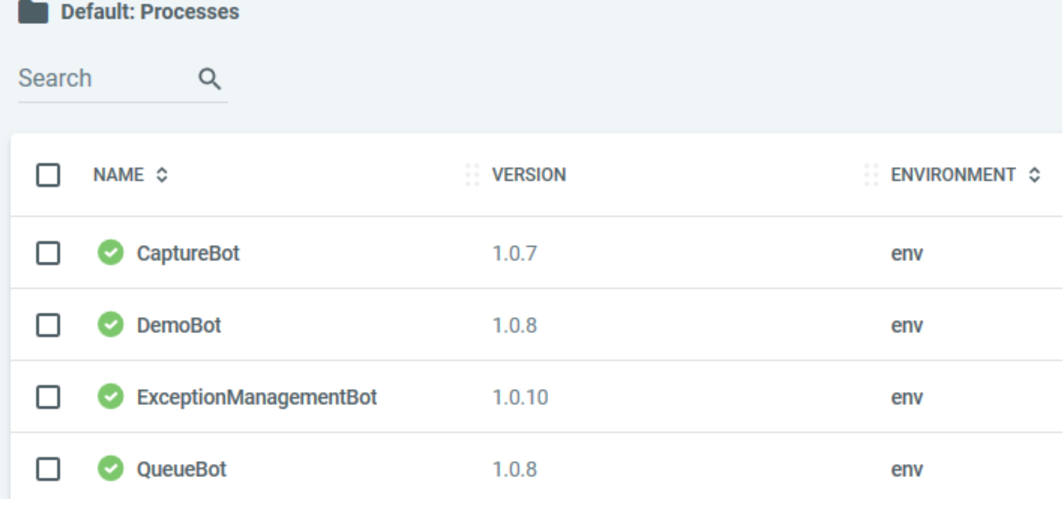Image resolution: width=1063 pixels, height=514 pixels.
Task: Focus the Search text field
Action: coord(104,78)
